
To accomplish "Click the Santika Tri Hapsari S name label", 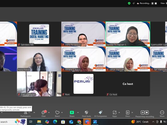I will tap(116, 45).
